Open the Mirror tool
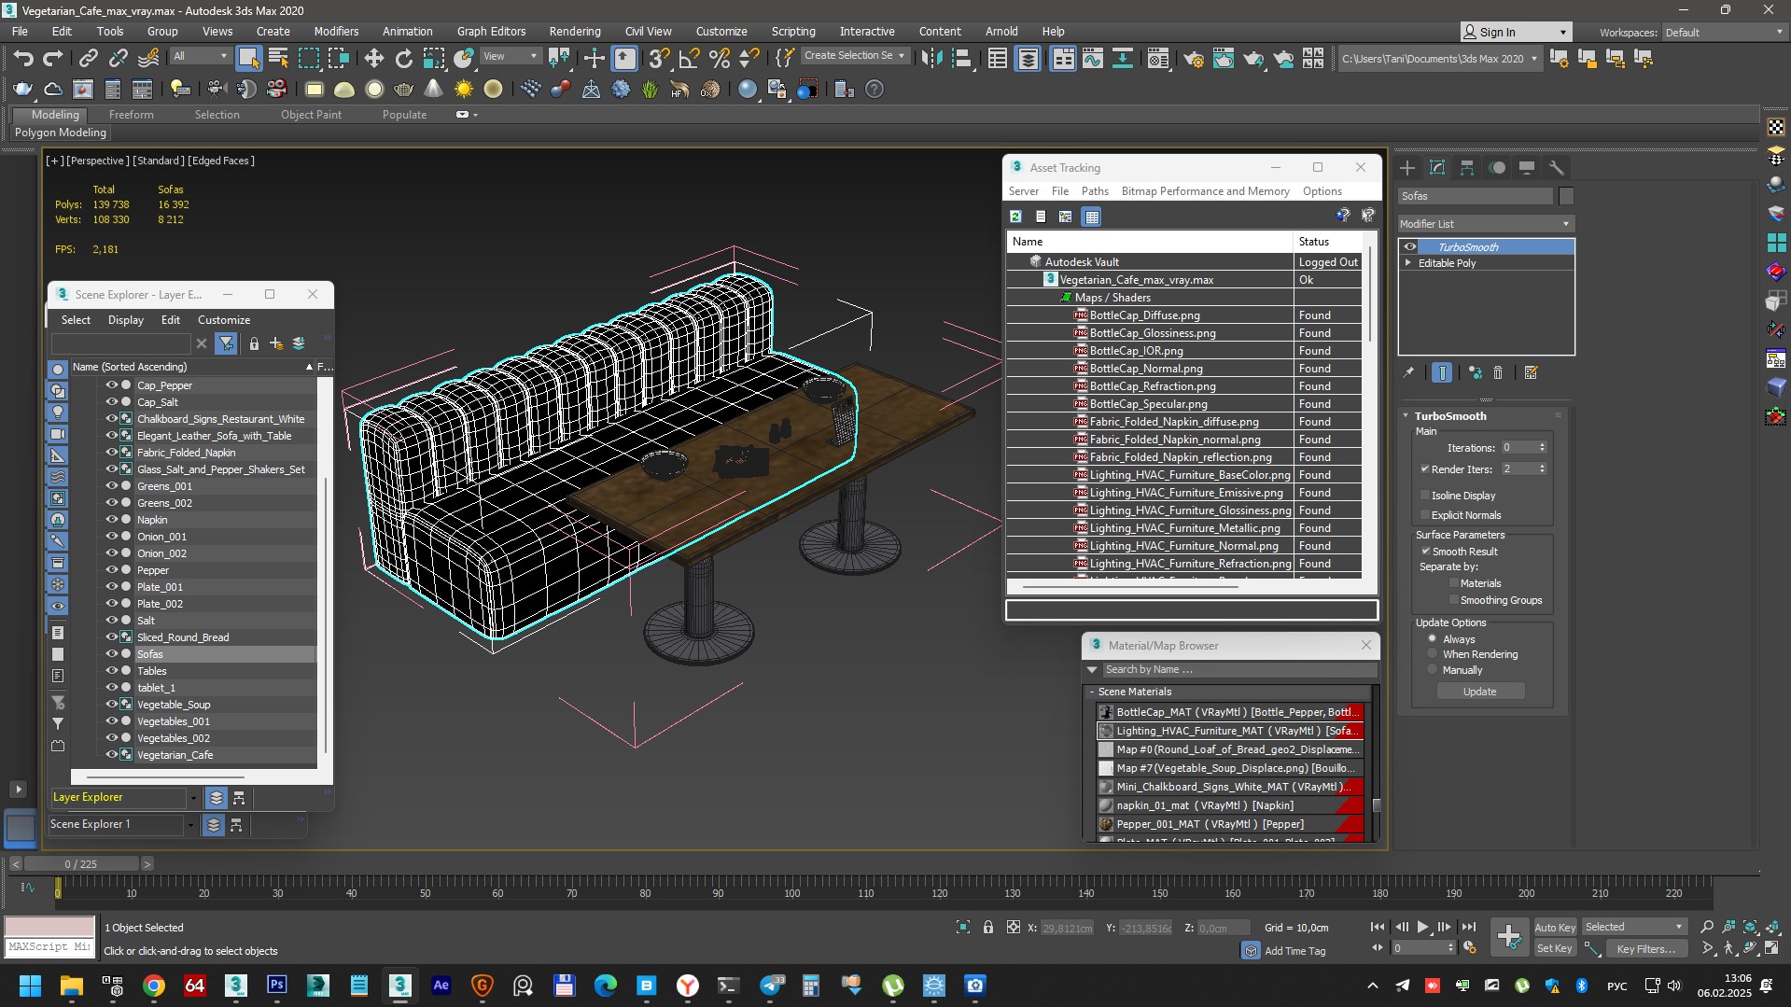 click(931, 59)
